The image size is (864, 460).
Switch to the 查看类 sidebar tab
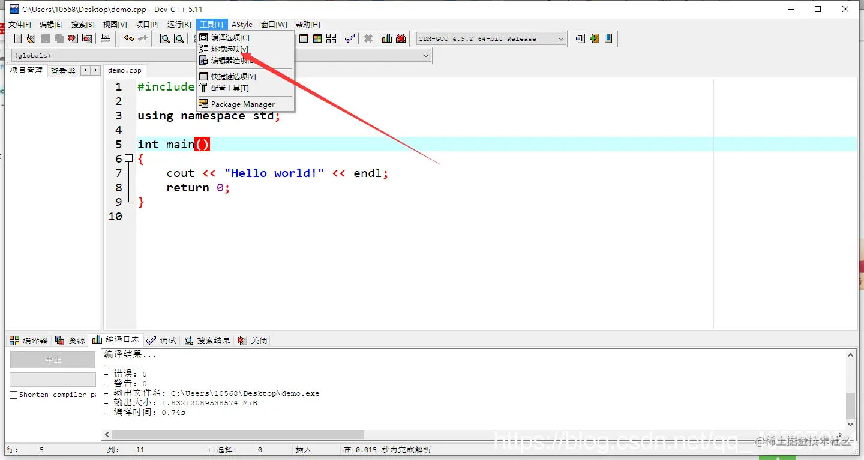coord(63,71)
